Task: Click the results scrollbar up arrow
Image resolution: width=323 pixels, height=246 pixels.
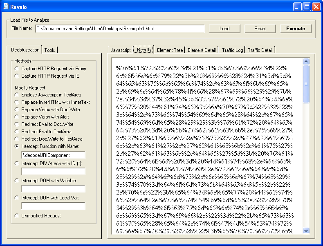Action: coord(306,62)
